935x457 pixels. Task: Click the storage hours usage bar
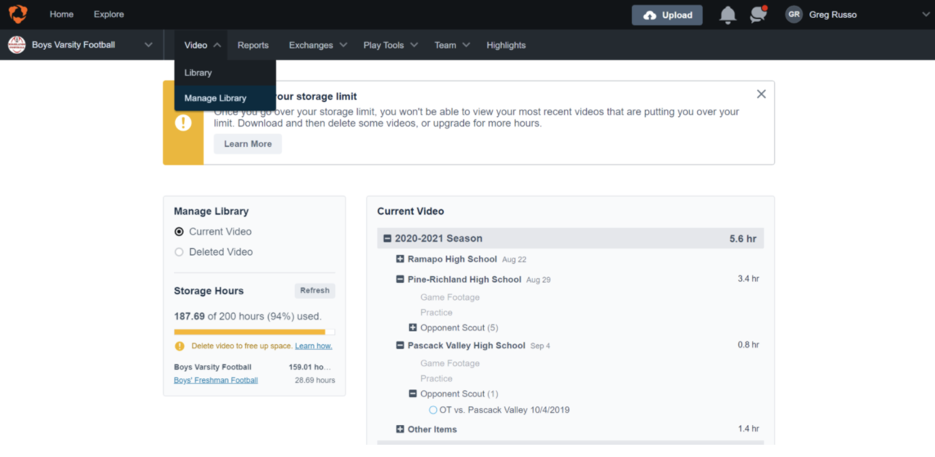(x=253, y=332)
